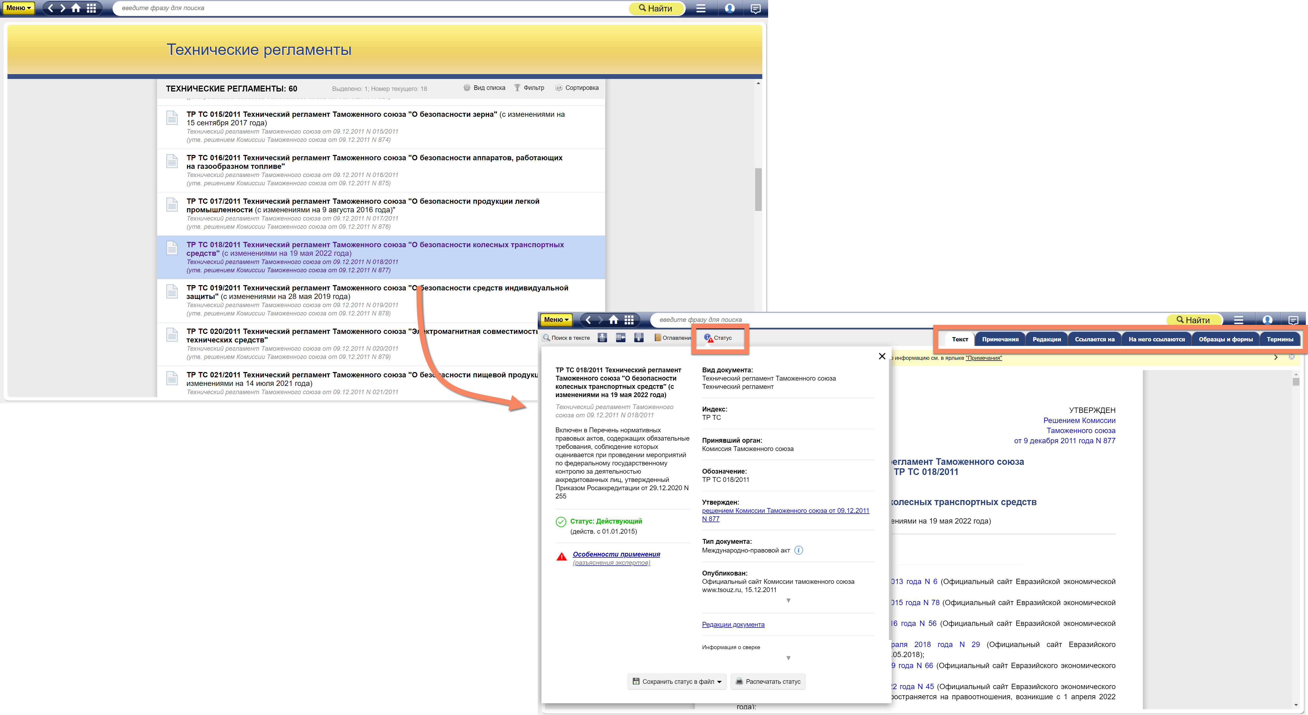Viewport: 1308px width, 715px height.
Task: Click info icon next to Международно-правовой акт
Action: click(x=799, y=550)
